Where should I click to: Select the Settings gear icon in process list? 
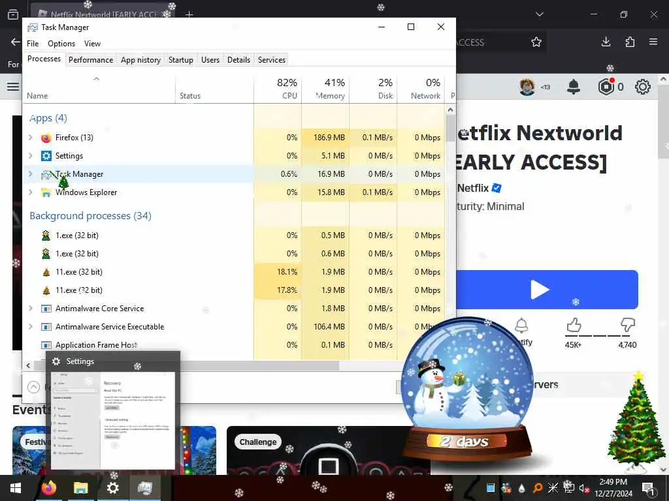(x=46, y=156)
